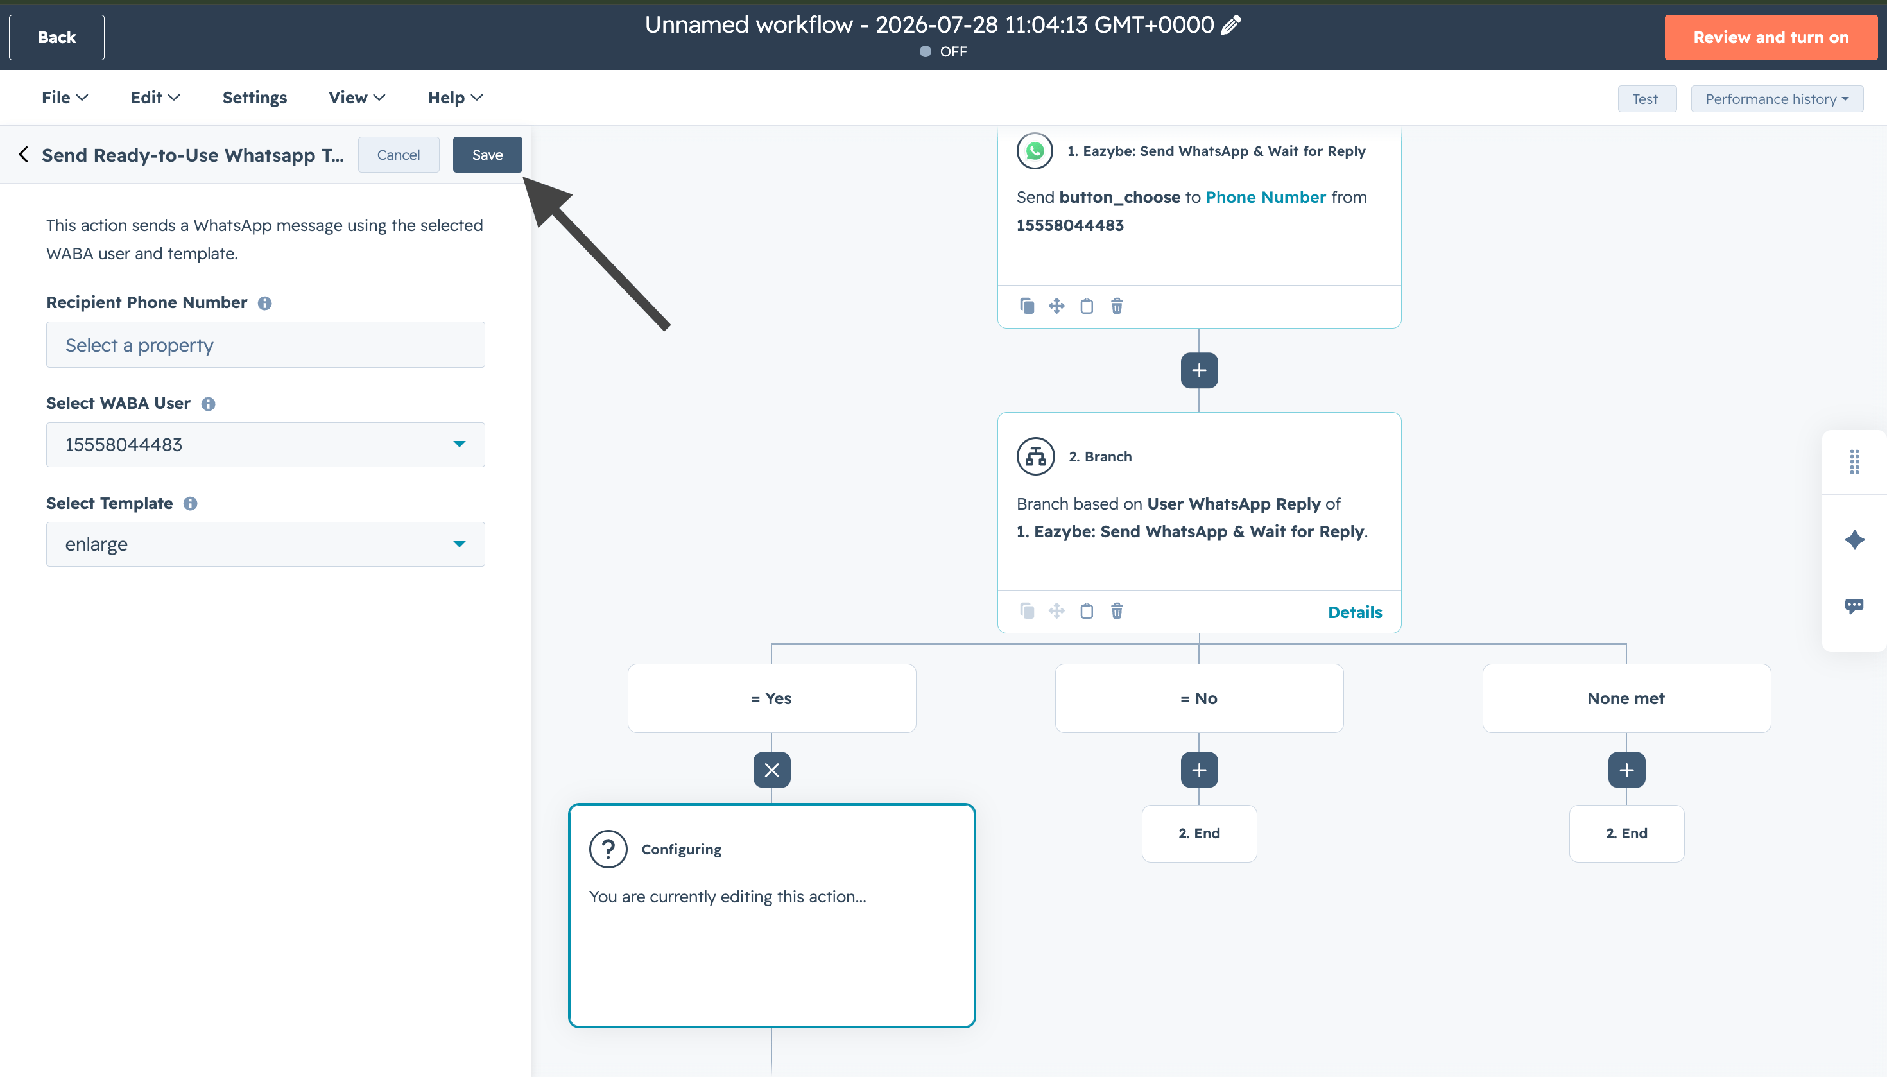Screen dimensions: 1887x1077
Task: Click move icon on Eazybe action card
Action: [1057, 306]
